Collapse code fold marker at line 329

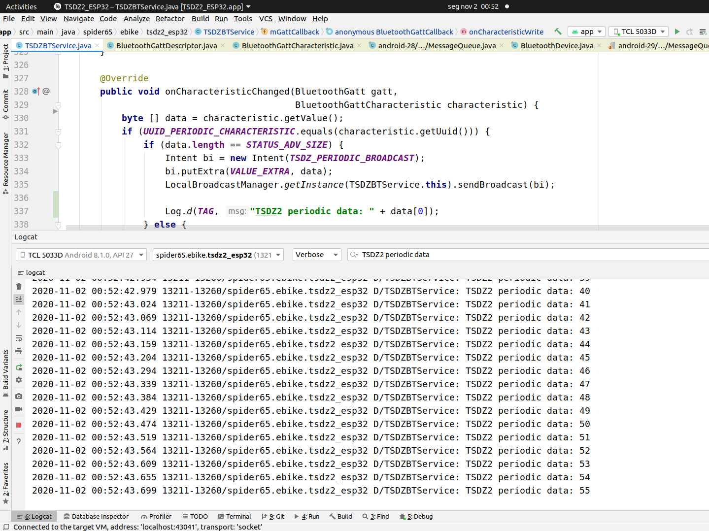[58, 105]
